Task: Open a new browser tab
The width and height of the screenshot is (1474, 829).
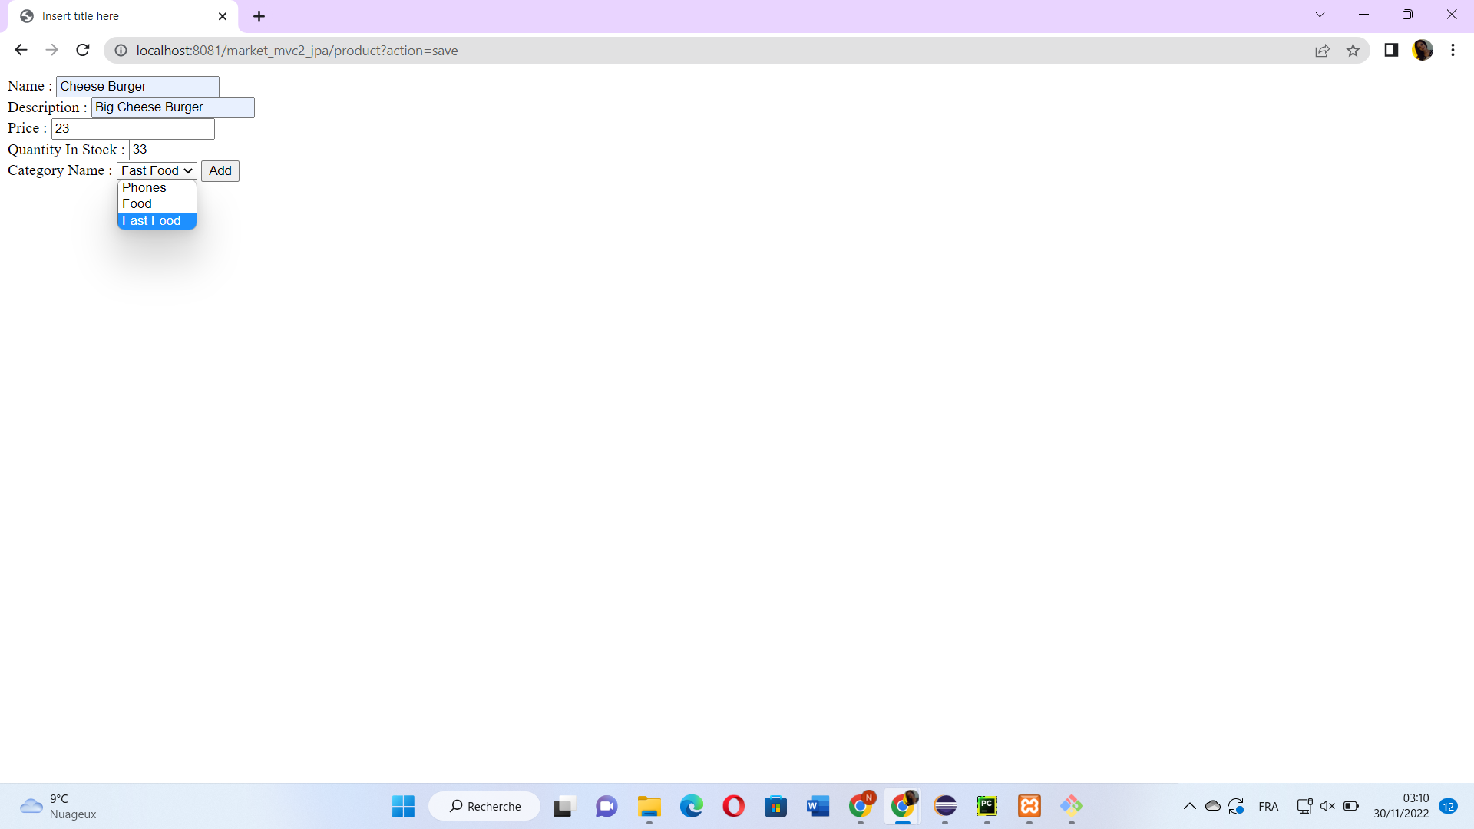Action: pos(259,16)
